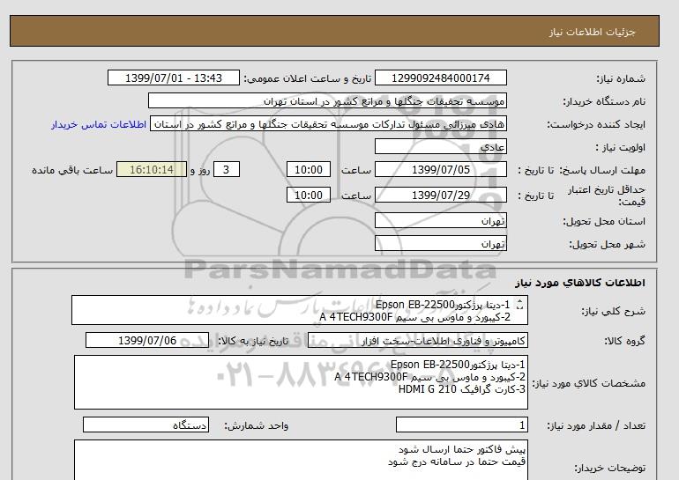Image resolution: width=679 pixels, height=480 pixels.
Task: Click the public announcement date field 1399/07/01 - 13:43
Action: (173, 78)
